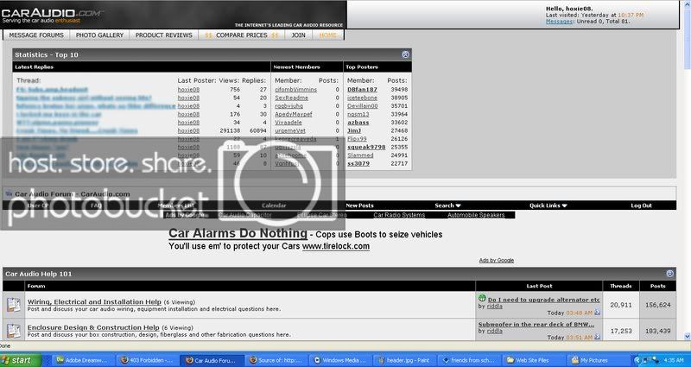Click the Enclosure Design forum status icon
This screenshot has height=367, width=691.
point(13,330)
